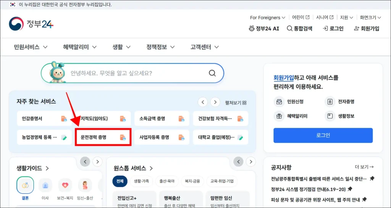
Task: Open 대학교 졸업(예정) service
Action: 220,137
